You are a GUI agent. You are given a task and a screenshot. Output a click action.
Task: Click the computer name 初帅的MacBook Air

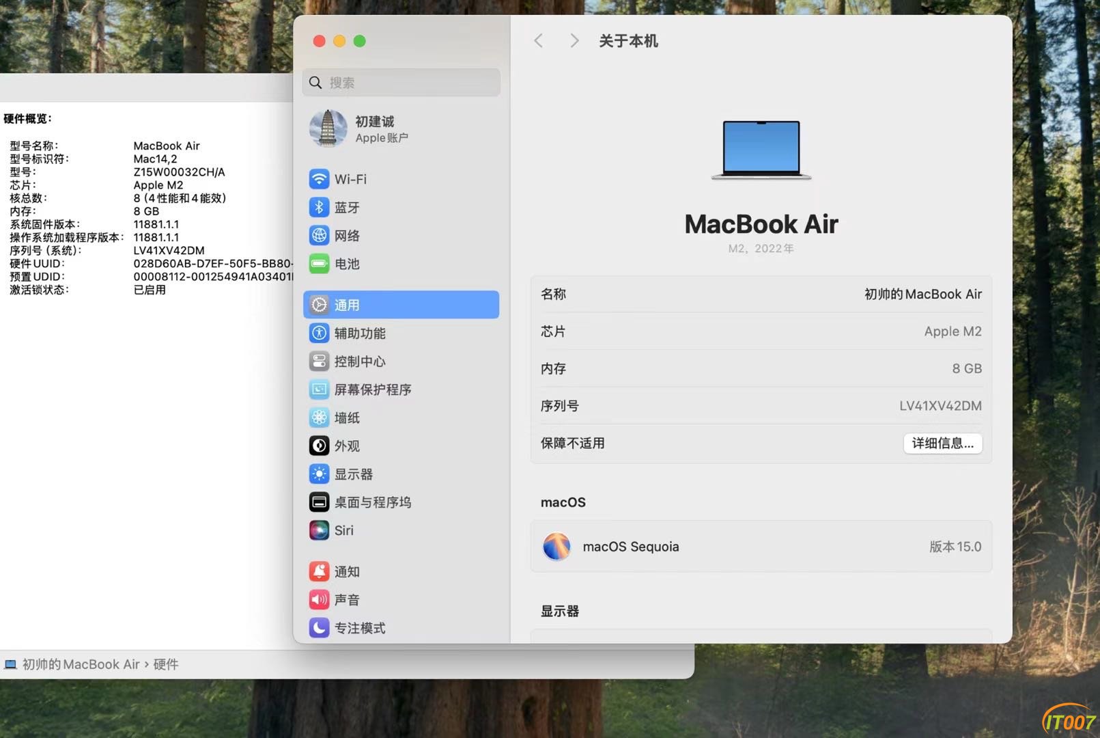[x=923, y=295]
